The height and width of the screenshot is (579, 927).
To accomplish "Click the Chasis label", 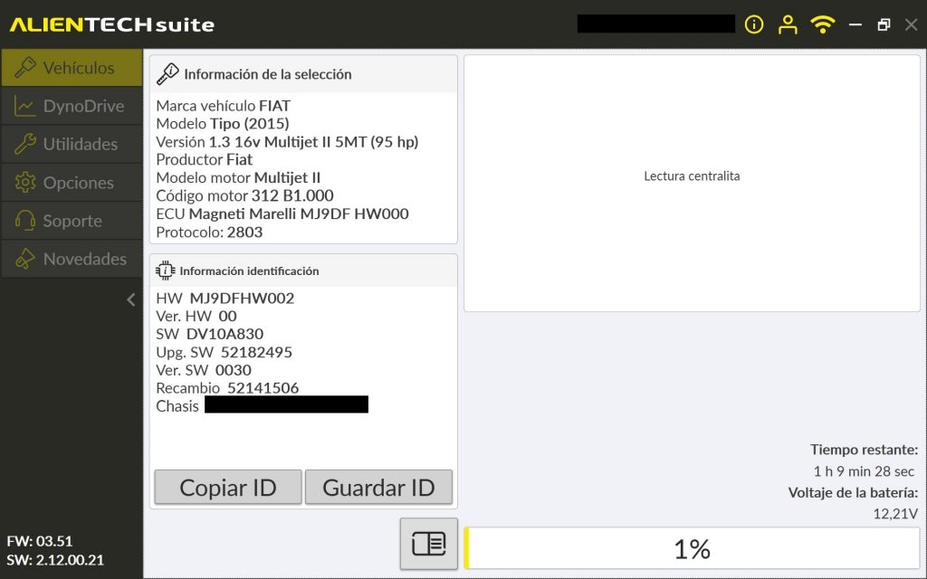I will tap(177, 406).
